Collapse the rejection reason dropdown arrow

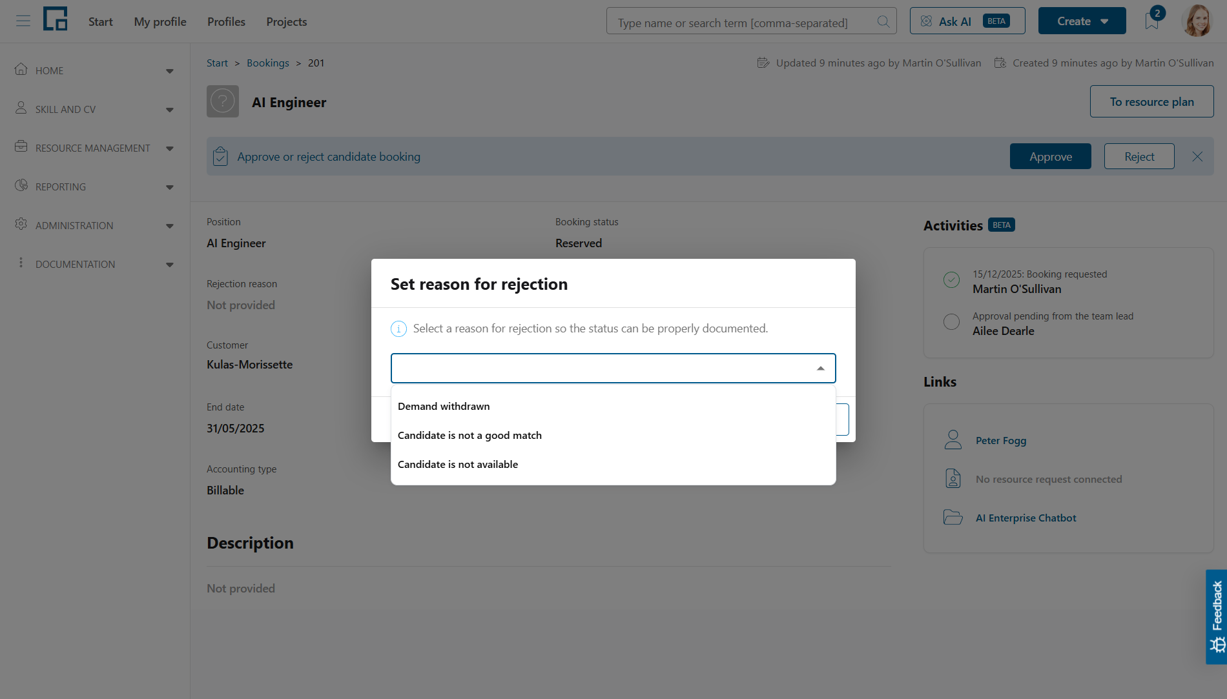click(x=820, y=368)
